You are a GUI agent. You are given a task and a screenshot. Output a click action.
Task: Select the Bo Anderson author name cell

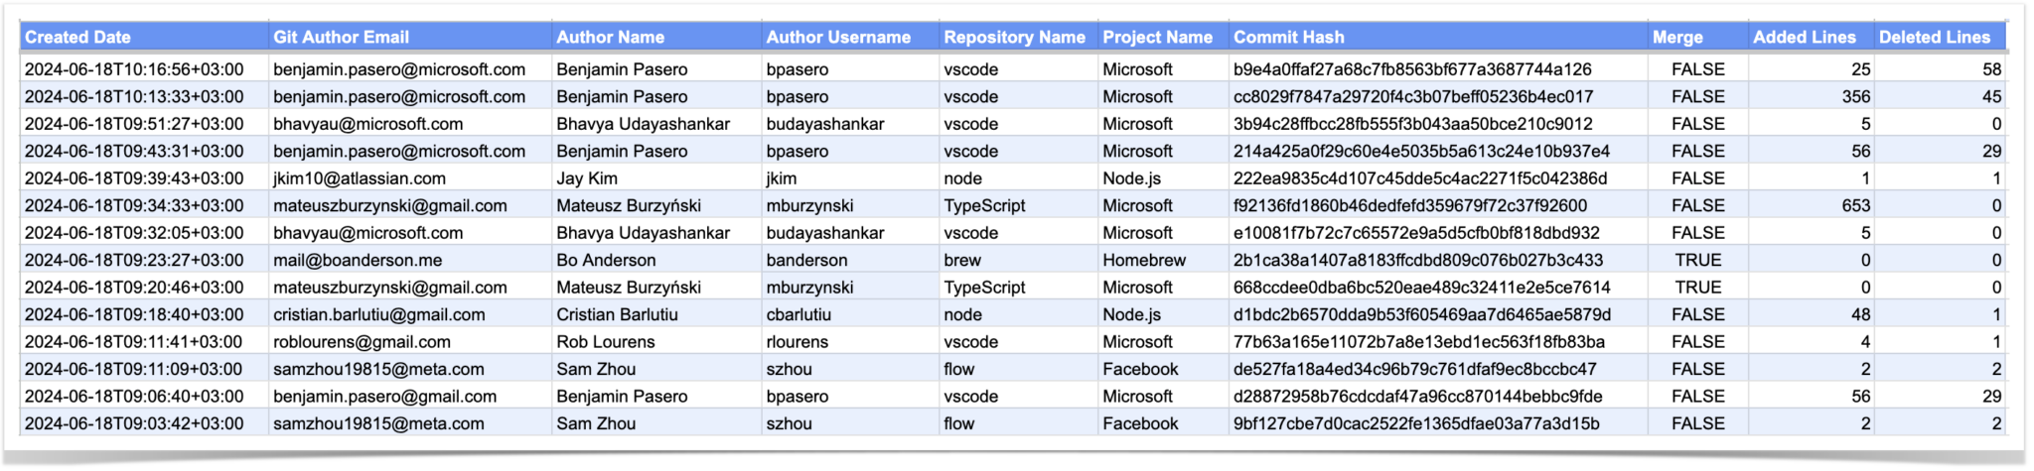(x=656, y=260)
